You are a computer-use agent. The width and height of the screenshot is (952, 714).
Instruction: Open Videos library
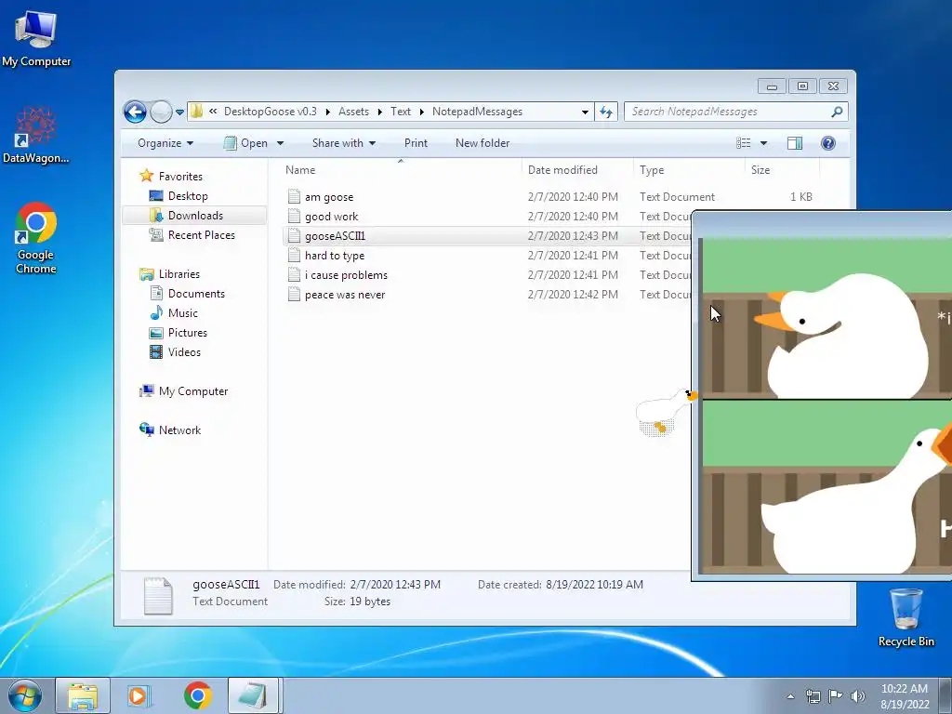coord(184,352)
